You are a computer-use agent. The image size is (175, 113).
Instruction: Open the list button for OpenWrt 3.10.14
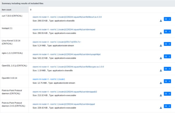[167, 81]
